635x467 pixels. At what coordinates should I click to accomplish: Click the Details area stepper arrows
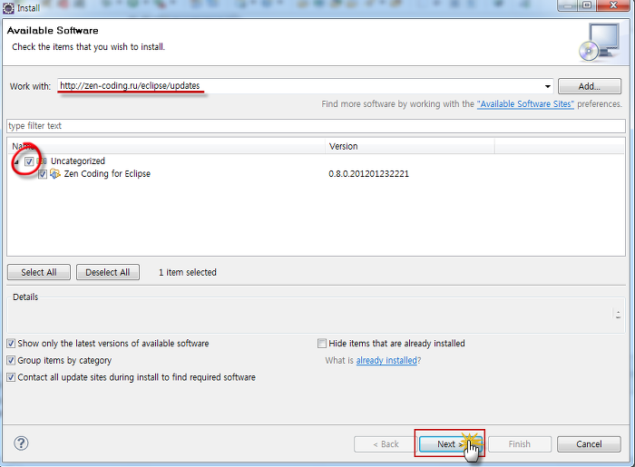coord(618,314)
